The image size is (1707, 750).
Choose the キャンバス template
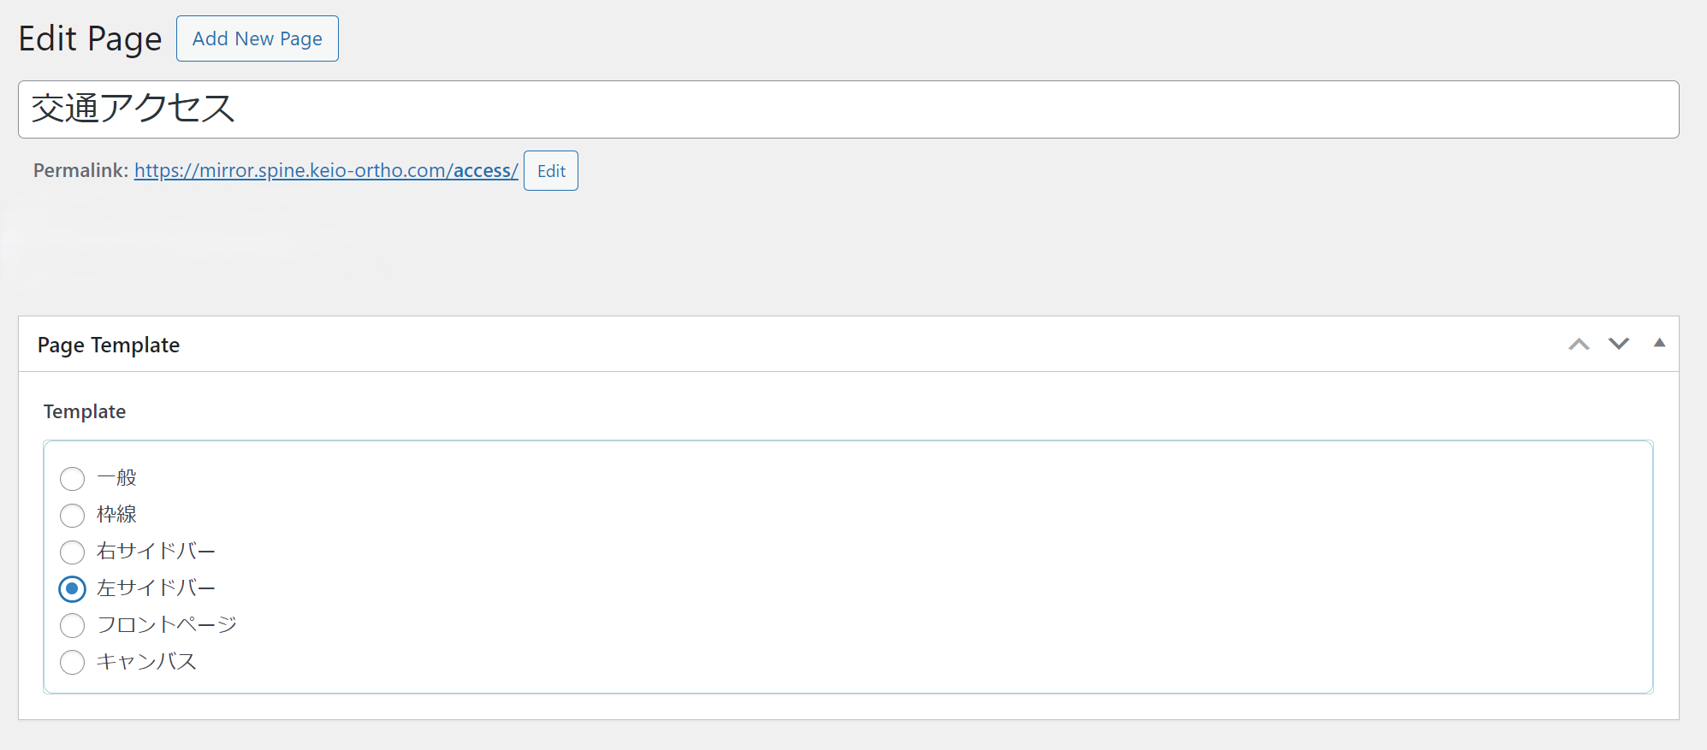pyautogui.click(x=73, y=662)
